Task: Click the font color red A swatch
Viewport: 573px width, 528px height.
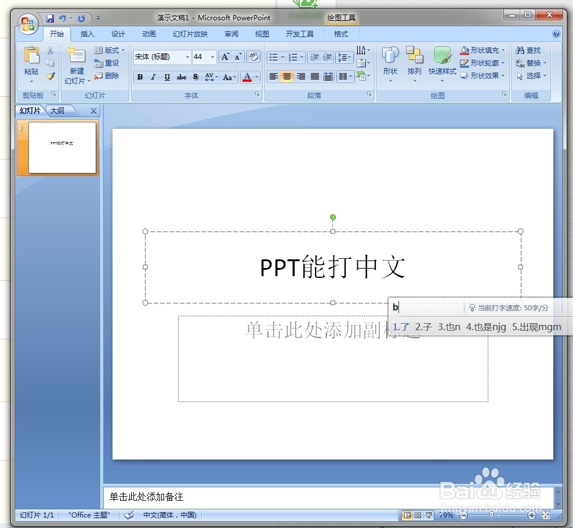Action: pos(247,77)
